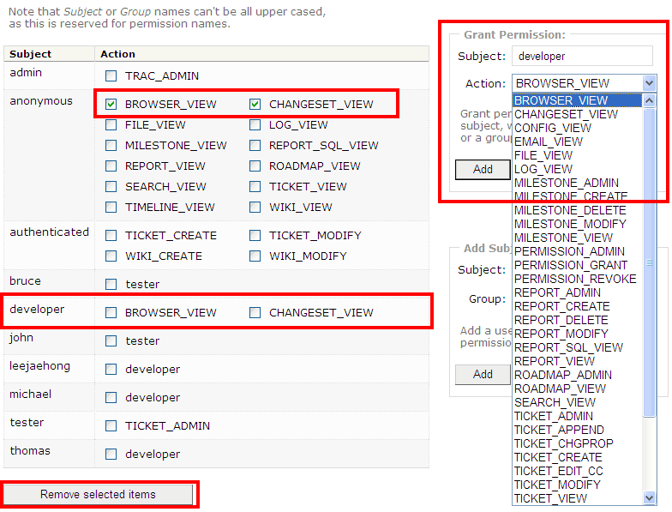Collapse the Action dropdown using its arrow

[x=649, y=83]
